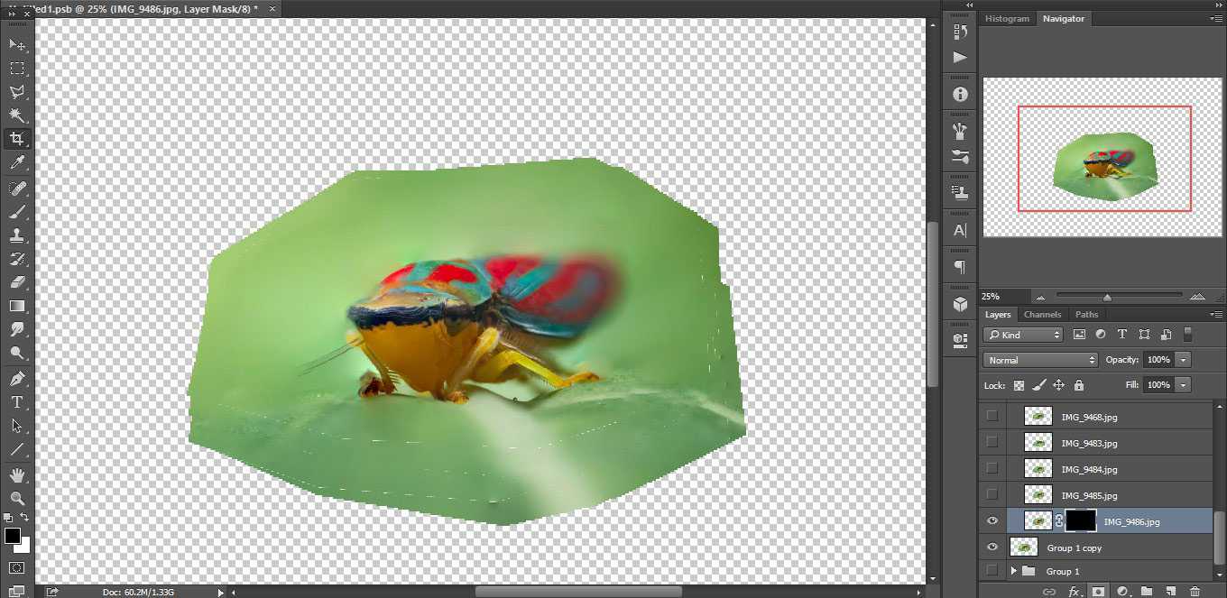Open the Normal blend mode dropdown
Image resolution: width=1227 pixels, height=598 pixels.
coord(1039,360)
